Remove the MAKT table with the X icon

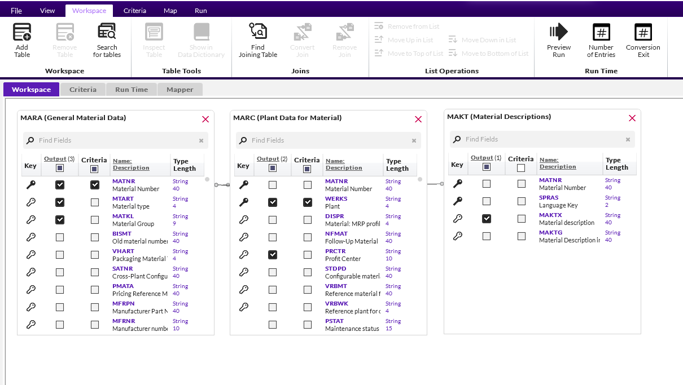[x=632, y=118]
